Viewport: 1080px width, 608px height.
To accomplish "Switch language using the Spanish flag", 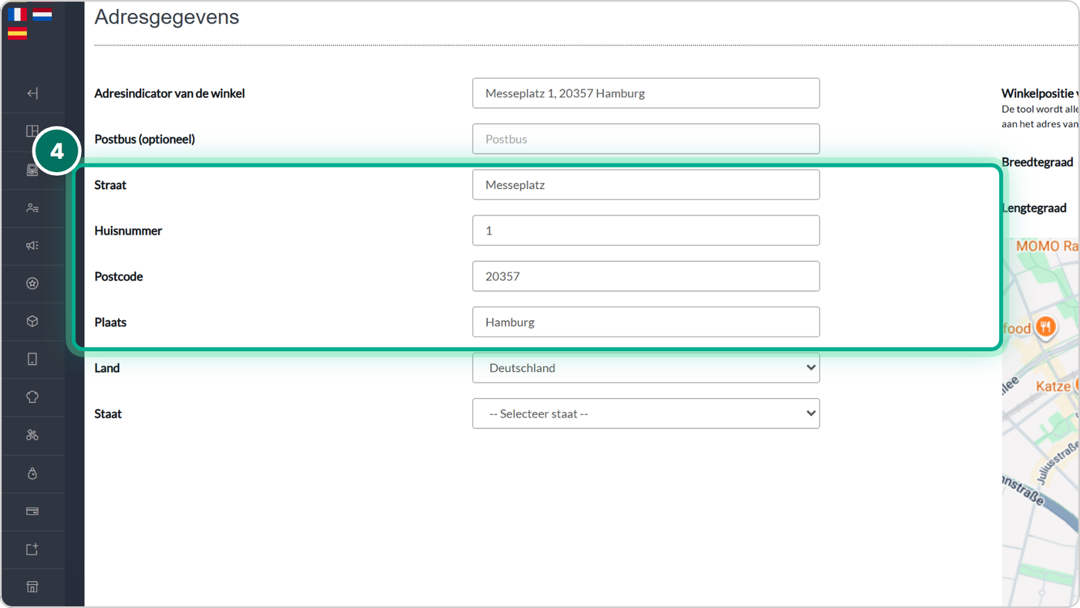I will click(18, 33).
